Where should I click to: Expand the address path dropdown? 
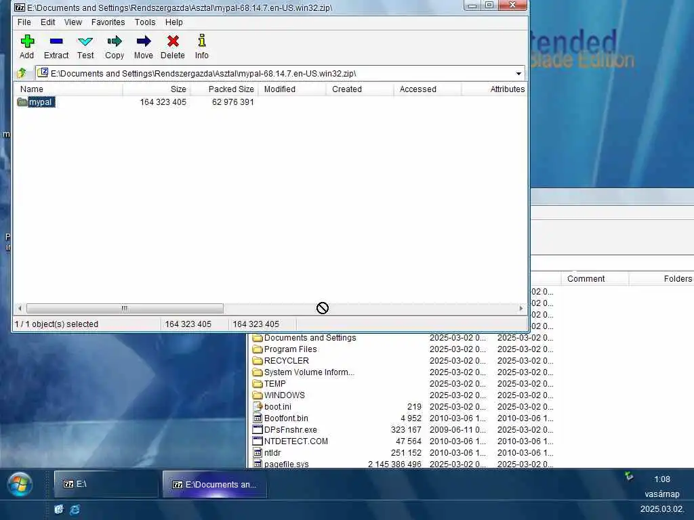tap(518, 73)
